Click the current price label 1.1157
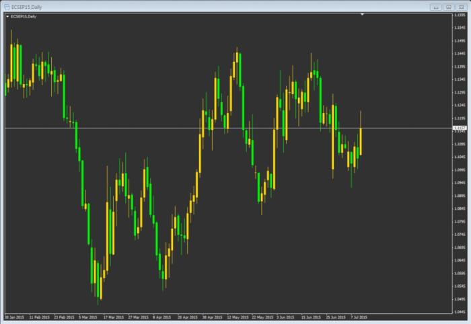 (x=459, y=128)
